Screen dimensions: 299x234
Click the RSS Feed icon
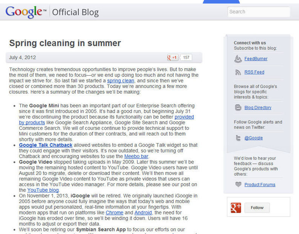click(238, 72)
